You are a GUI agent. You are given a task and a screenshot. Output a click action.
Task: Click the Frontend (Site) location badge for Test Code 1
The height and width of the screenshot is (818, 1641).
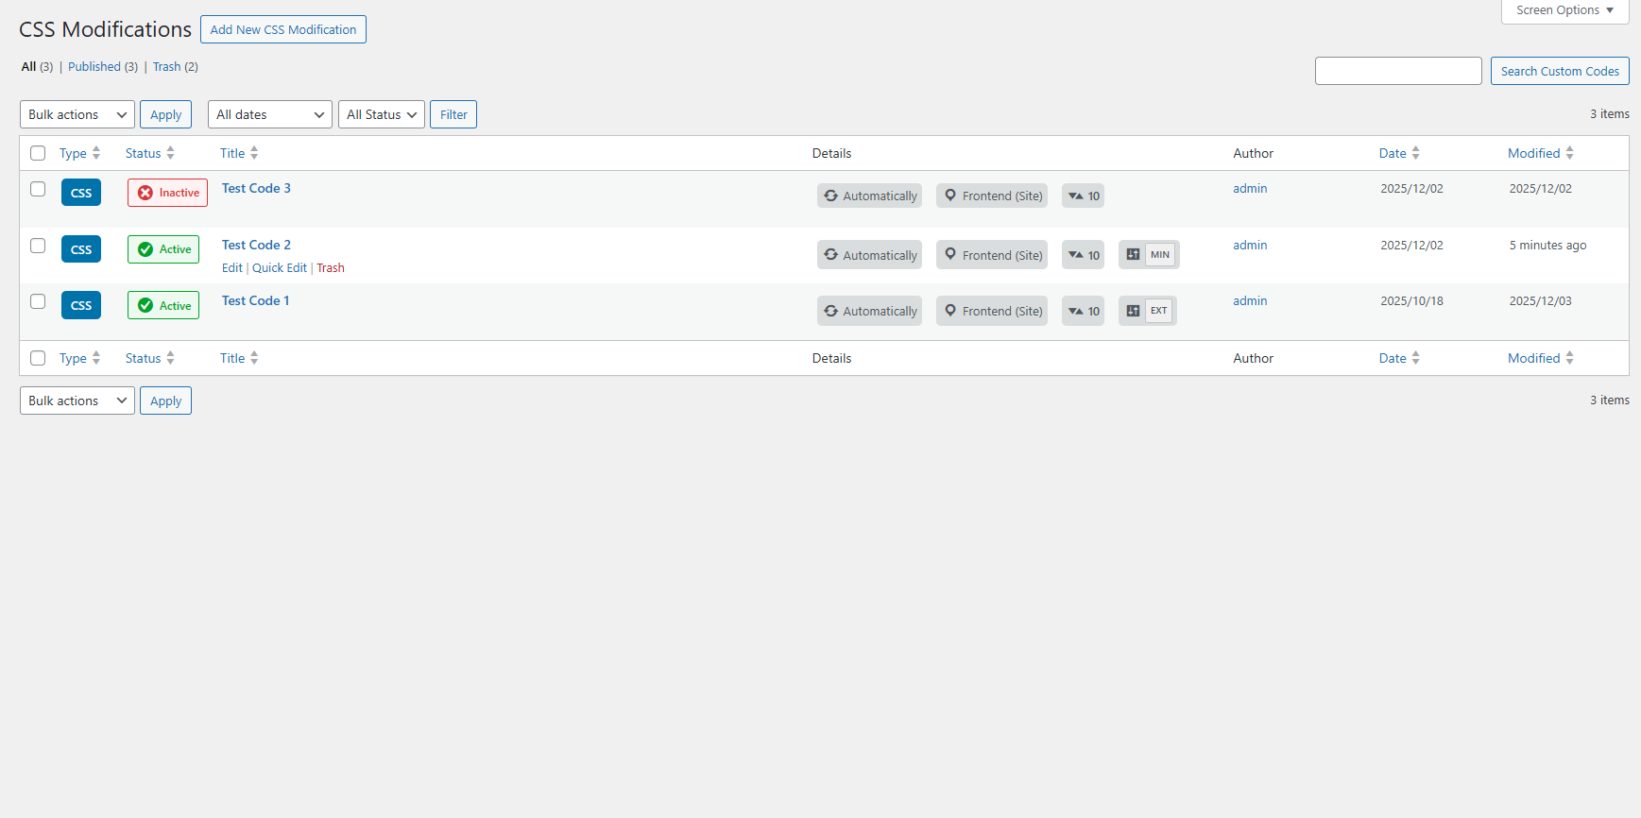(x=992, y=311)
